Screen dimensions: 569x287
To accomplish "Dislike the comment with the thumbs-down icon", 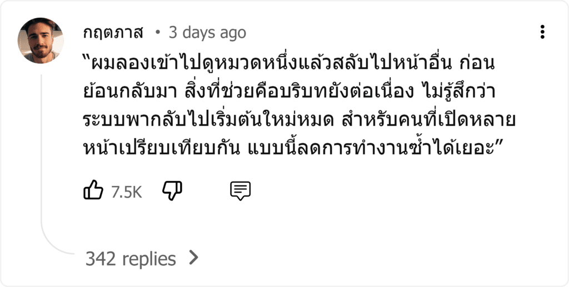I will [172, 190].
